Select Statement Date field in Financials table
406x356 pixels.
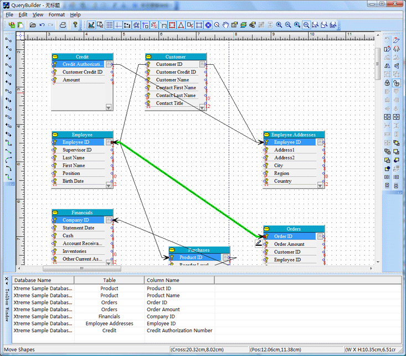tap(78, 228)
